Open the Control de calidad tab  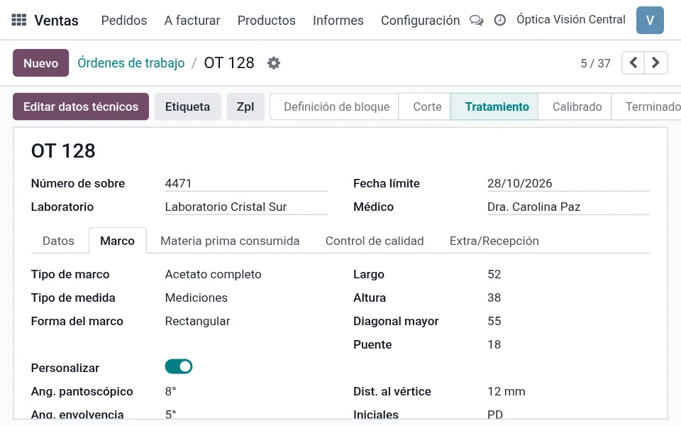pos(375,241)
